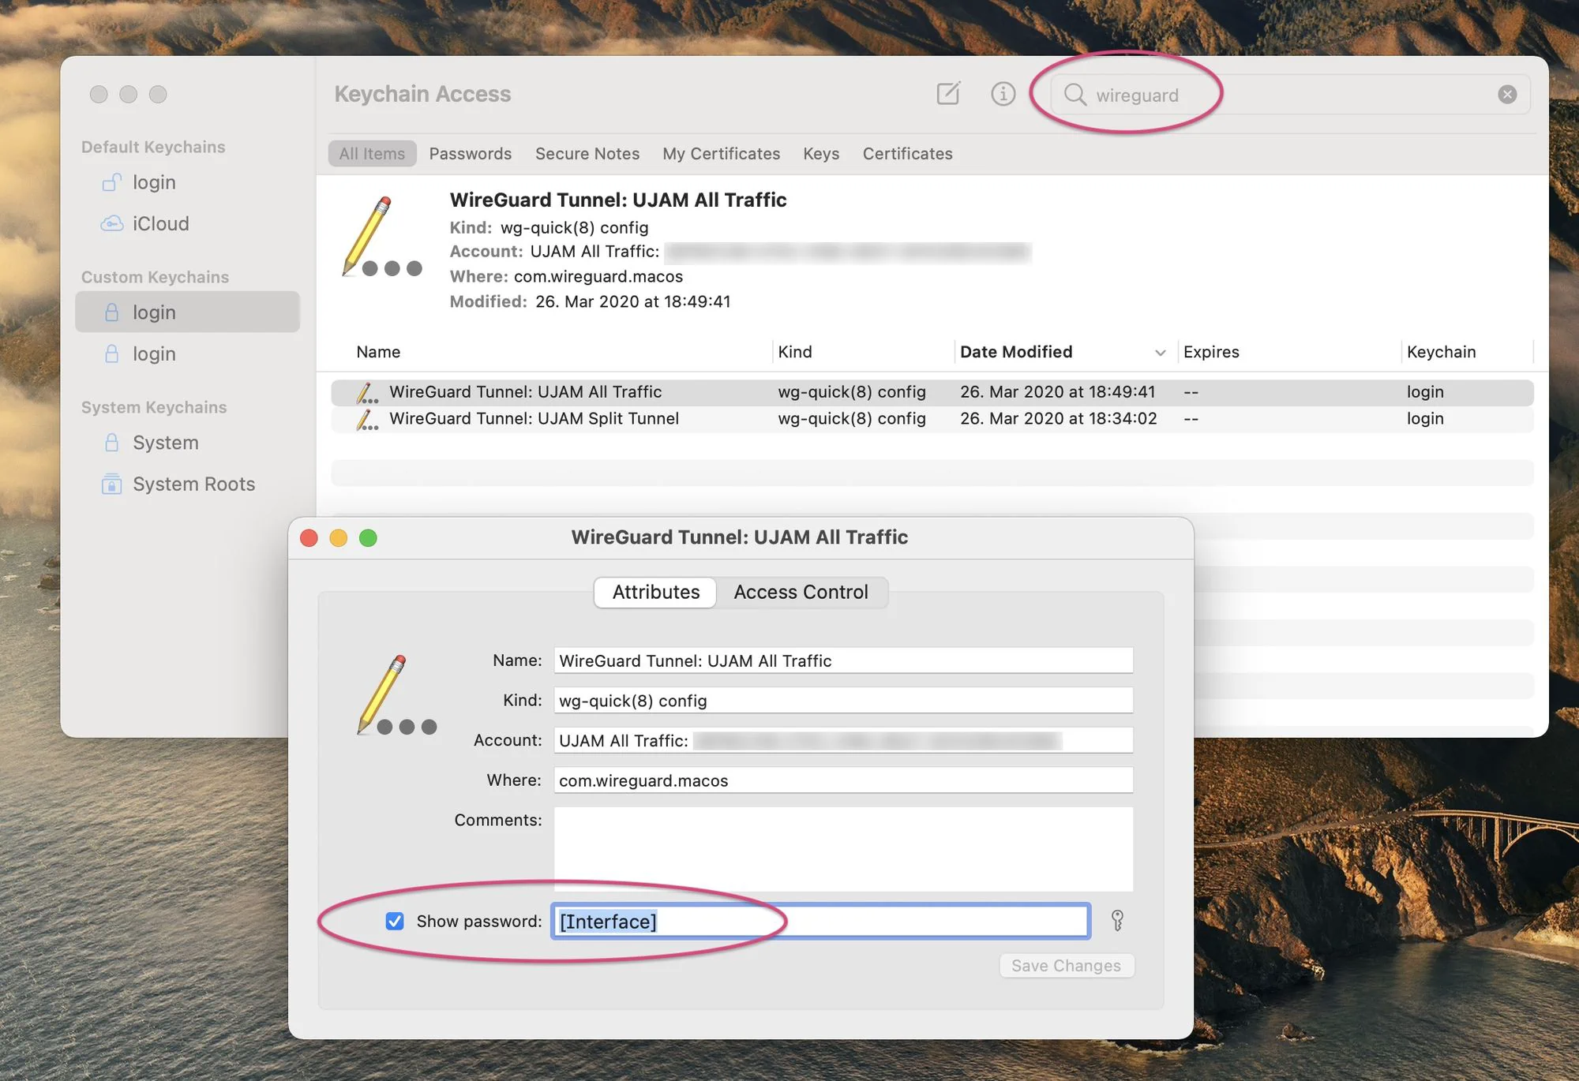Select the Passwords category tab
1579x1081 pixels.
pos(470,154)
